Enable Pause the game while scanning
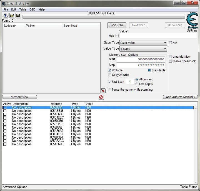 coord(109,90)
